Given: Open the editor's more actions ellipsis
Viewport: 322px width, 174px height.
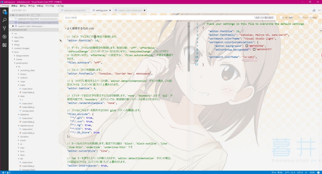Looking at the screenshot, I should (x=319, y=10).
